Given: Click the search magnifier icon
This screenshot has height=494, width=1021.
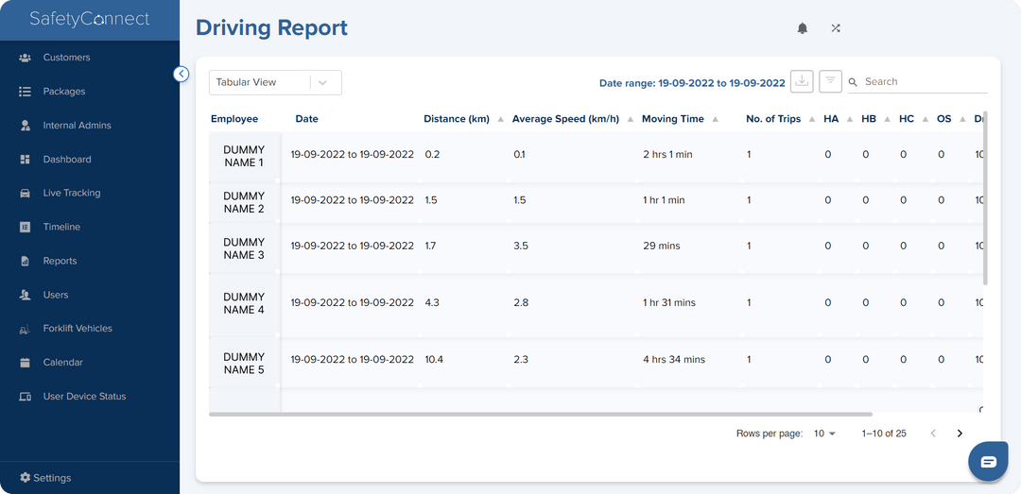Looking at the screenshot, I should tap(853, 82).
